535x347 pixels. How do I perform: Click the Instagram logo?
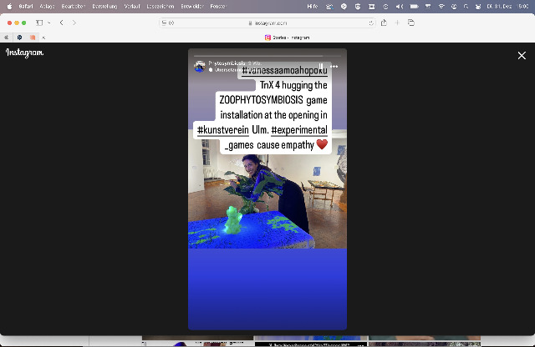pos(24,53)
